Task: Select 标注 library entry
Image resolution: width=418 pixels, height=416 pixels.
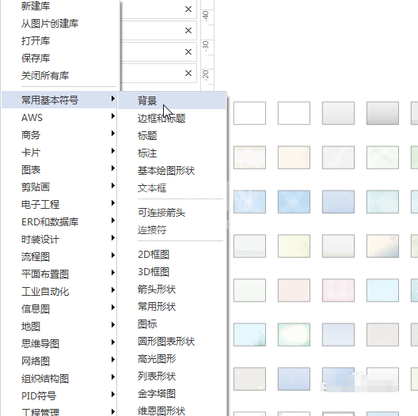Action: pyautogui.click(x=173, y=153)
